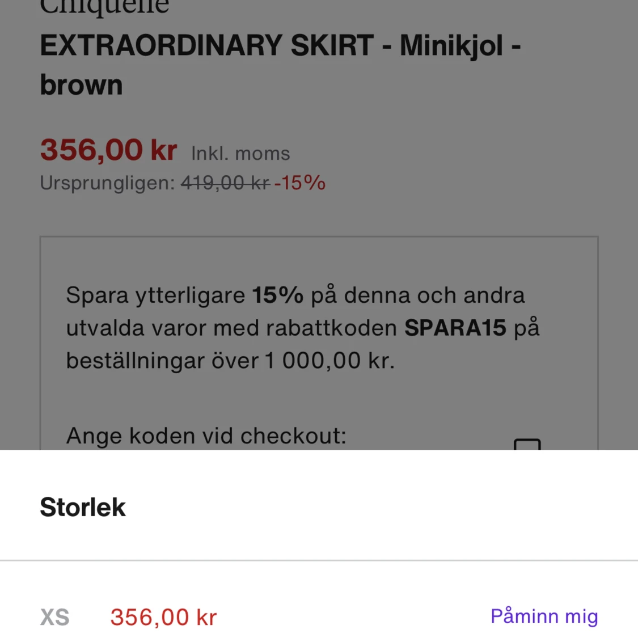Tap the Chiquelle brand name
The width and height of the screenshot is (638, 638).
104,6
